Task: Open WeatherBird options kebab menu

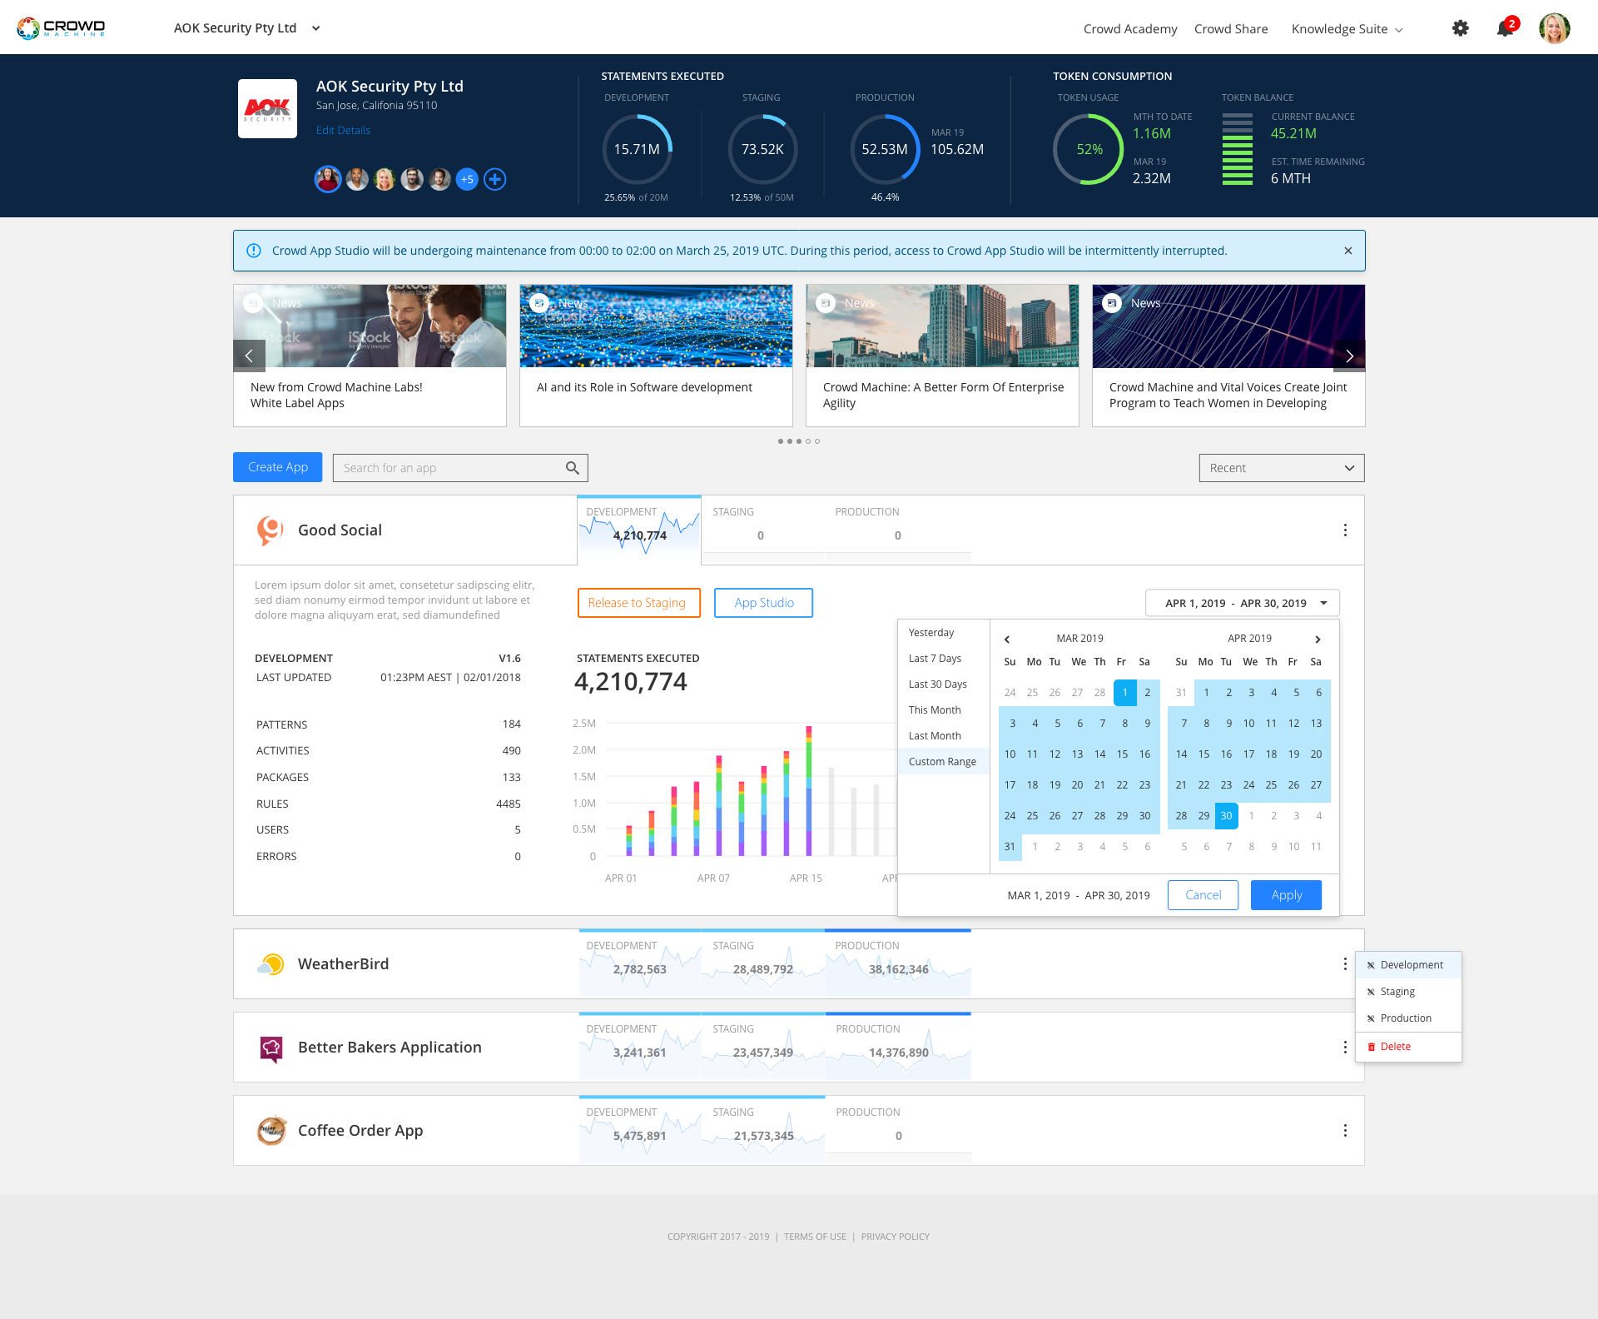Action: [x=1345, y=963]
